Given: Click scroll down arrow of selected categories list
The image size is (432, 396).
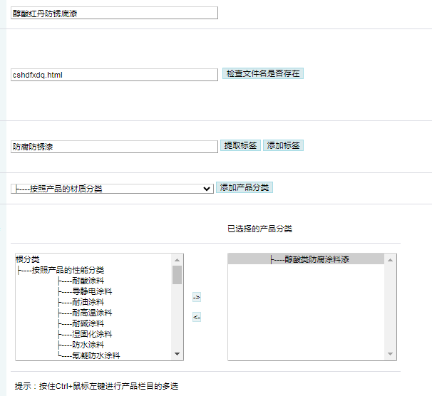Looking at the screenshot, I should 390,354.
